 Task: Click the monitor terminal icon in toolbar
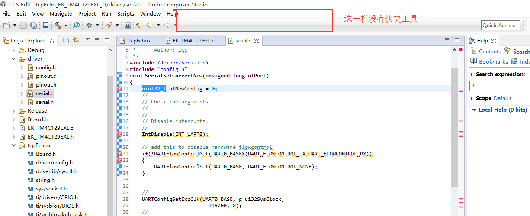(x=45, y=25)
